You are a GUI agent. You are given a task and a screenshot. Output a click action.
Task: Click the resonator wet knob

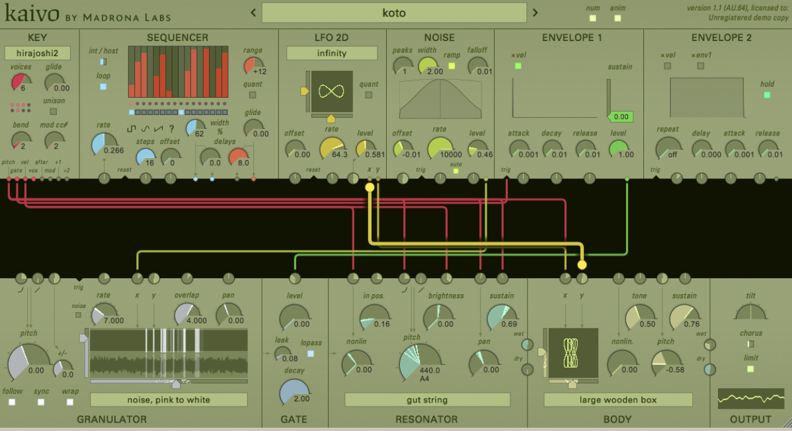528,344
